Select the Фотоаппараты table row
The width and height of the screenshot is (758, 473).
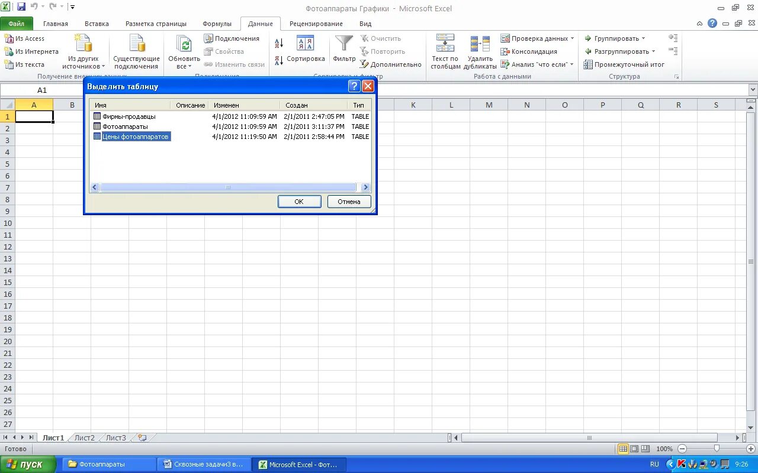coord(231,127)
